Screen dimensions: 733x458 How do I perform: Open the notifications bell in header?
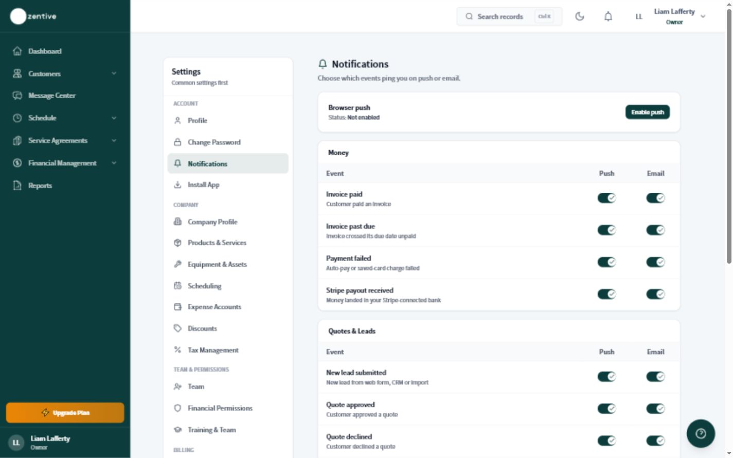[x=608, y=16]
